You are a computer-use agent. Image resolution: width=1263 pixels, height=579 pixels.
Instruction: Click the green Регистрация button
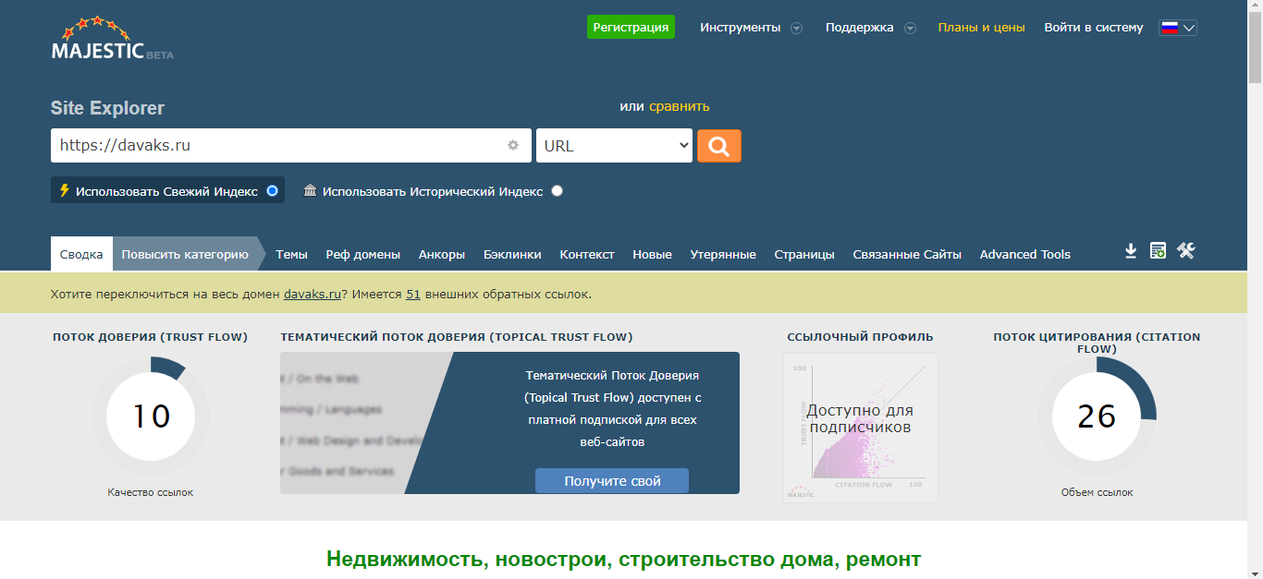click(x=631, y=27)
